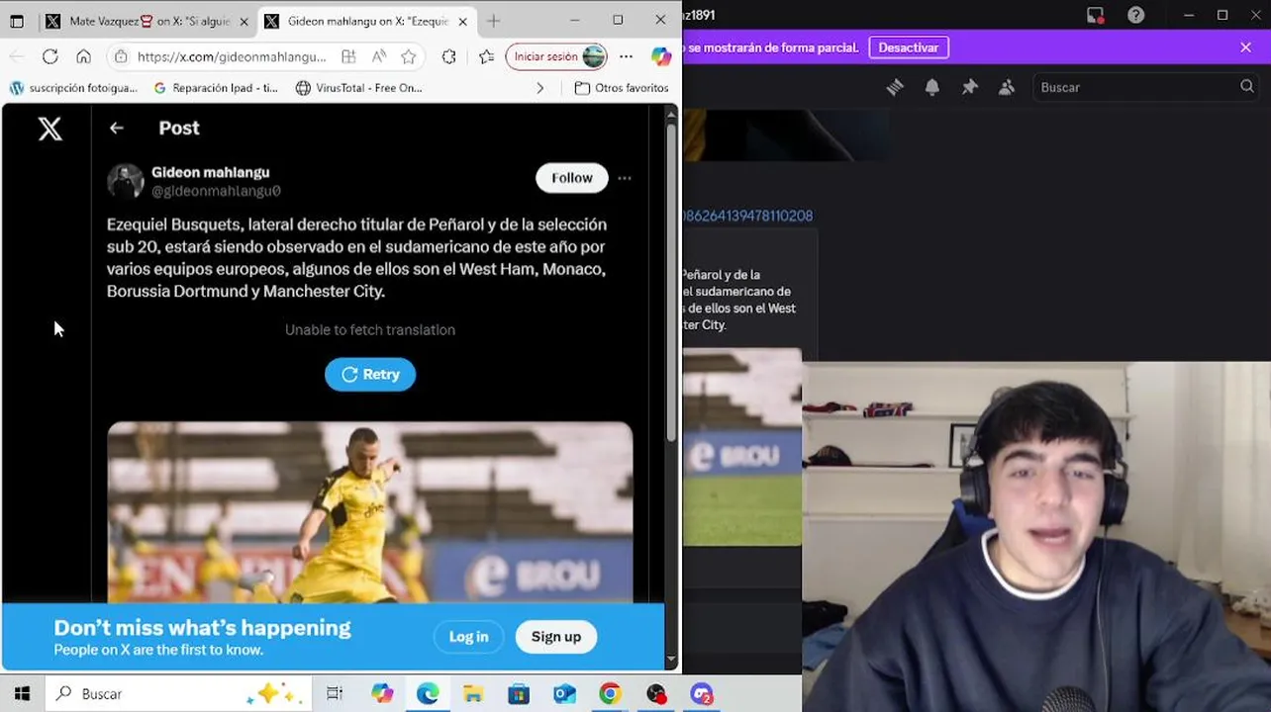
Task: Open embedded tweet image in Discord
Action: click(742, 447)
